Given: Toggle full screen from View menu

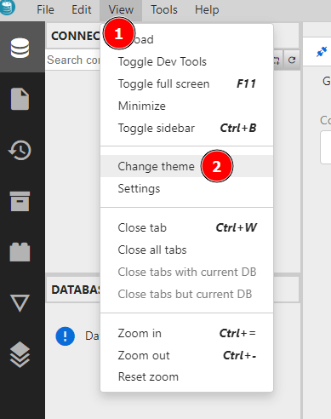Looking at the screenshot, I should 187,83.
